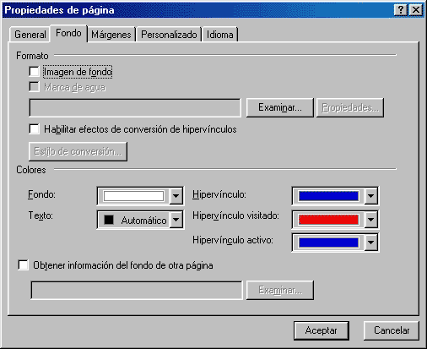Click the red visited hyperlink color swatch

click(x=328, y=220)
